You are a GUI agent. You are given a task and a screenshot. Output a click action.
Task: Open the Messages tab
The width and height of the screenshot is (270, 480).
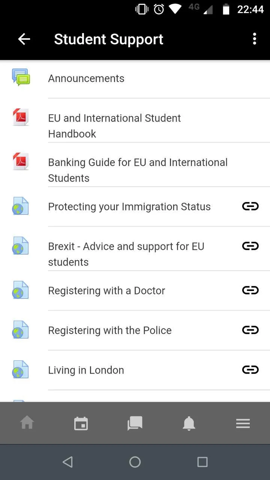pyautogui.click(x=135, y=423)
